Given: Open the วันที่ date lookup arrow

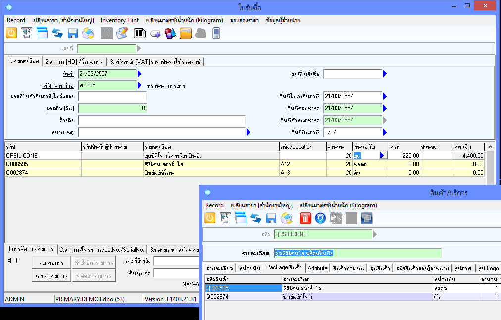Looking at the screenshot, I should (x=139, y=74).
